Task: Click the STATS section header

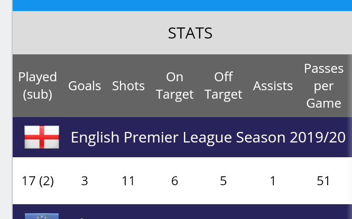Action: tap(190, 33)
